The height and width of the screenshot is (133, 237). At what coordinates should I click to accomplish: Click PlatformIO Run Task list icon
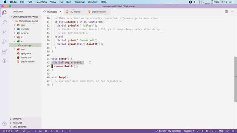pos(57,131)
